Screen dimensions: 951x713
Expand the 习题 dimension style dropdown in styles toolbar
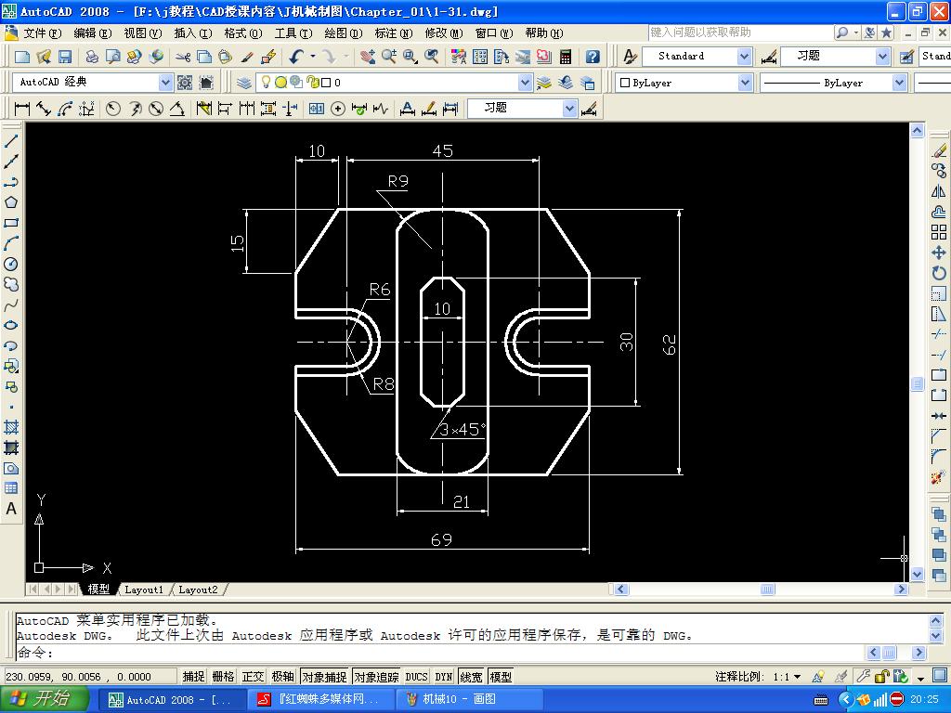coord(883,57)
